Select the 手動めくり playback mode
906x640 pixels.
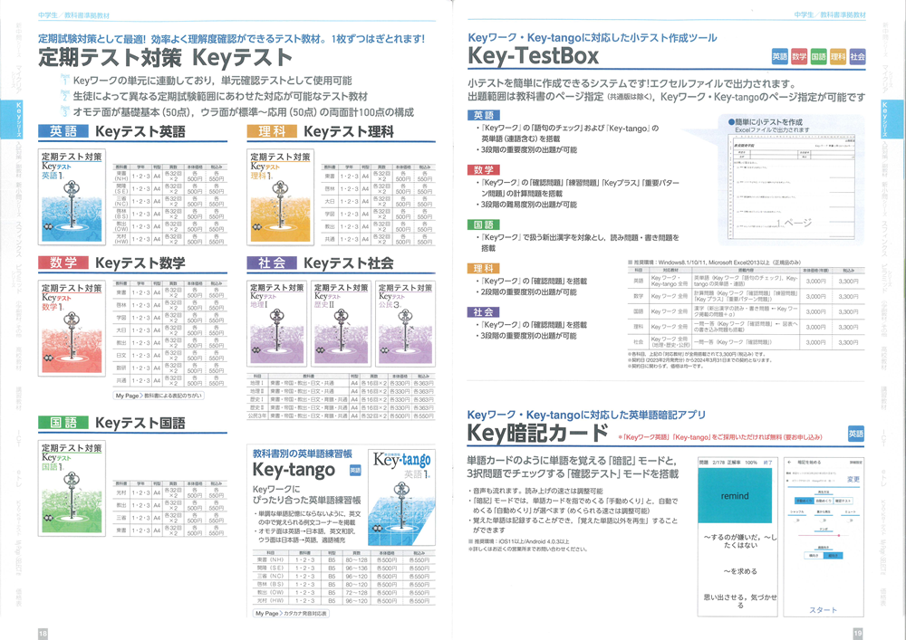point(803,501)
